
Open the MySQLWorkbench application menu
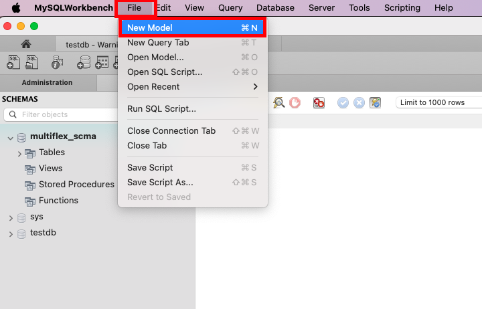coord(74,7)
